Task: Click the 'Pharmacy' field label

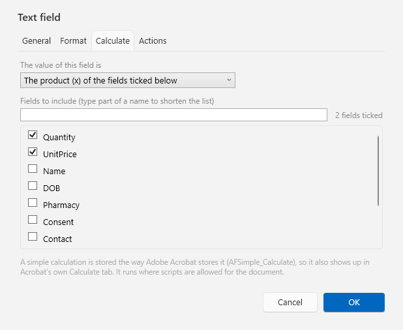Action: coord(61,205)
